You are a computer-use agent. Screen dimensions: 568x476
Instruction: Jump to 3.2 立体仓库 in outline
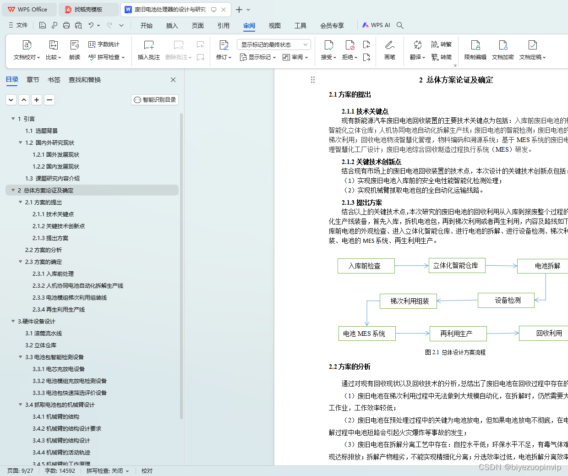[41, 345]
